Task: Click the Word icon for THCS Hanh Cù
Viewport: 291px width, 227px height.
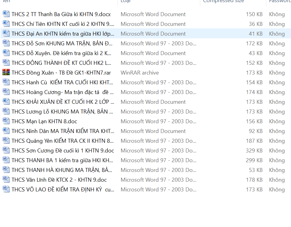Action: [6, 82]
